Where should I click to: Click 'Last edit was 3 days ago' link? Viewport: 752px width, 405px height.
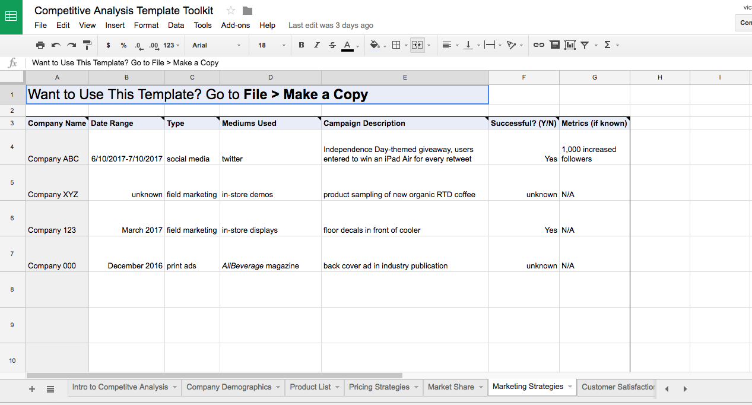point(331,25)
